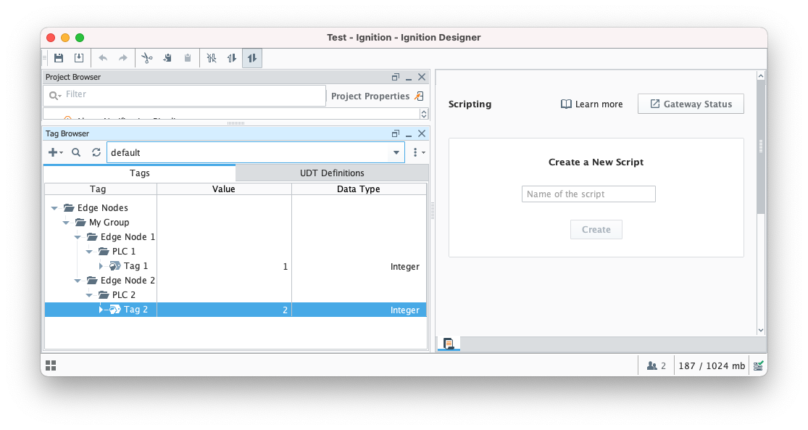Screen dimensions: 808x430
Task: Collapse the PLC 2 folder
Action: pyautogui.click(x=89, y=295)
